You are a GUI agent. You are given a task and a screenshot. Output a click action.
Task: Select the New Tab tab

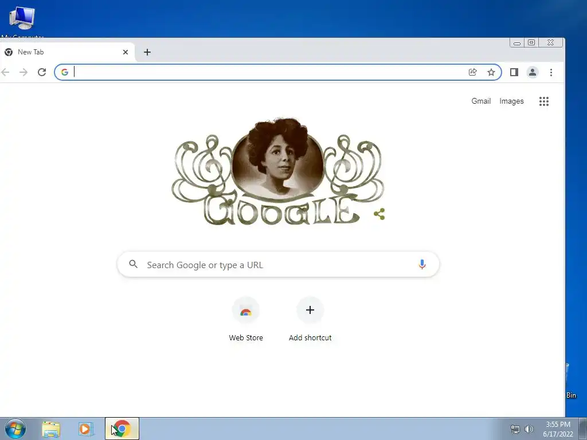pos(68,52)
